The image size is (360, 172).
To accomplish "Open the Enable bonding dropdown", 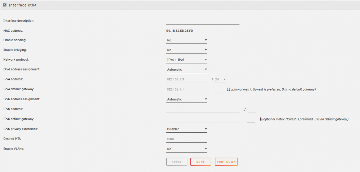I will (x=186, y=40).
